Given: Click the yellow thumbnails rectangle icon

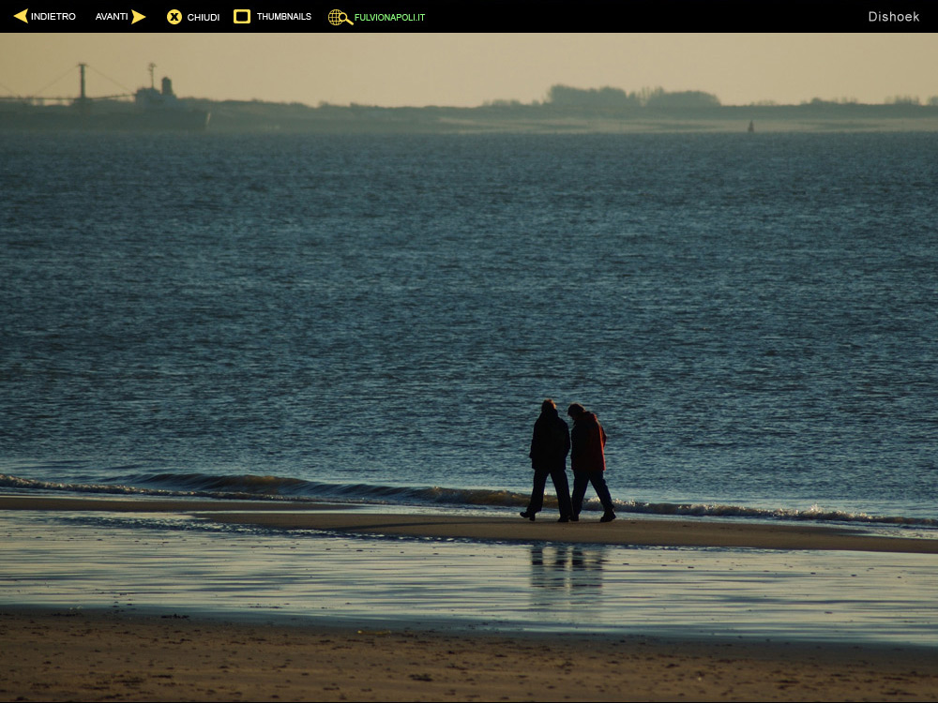Looking at the screenshot, I should point(242,16).
